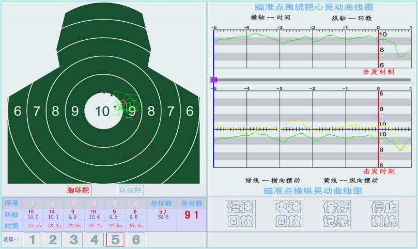This screenshot has height=249, width=418.
Task: Select highlighted shot number 5 button
Action: 115,239
